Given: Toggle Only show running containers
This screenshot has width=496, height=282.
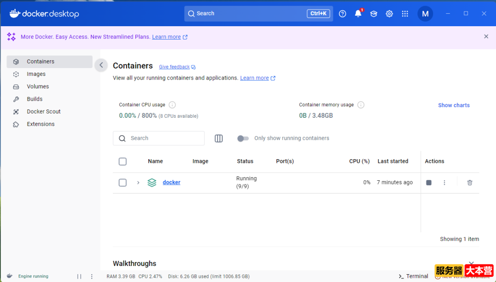Looking at the screenshot, I should [243, 138].
